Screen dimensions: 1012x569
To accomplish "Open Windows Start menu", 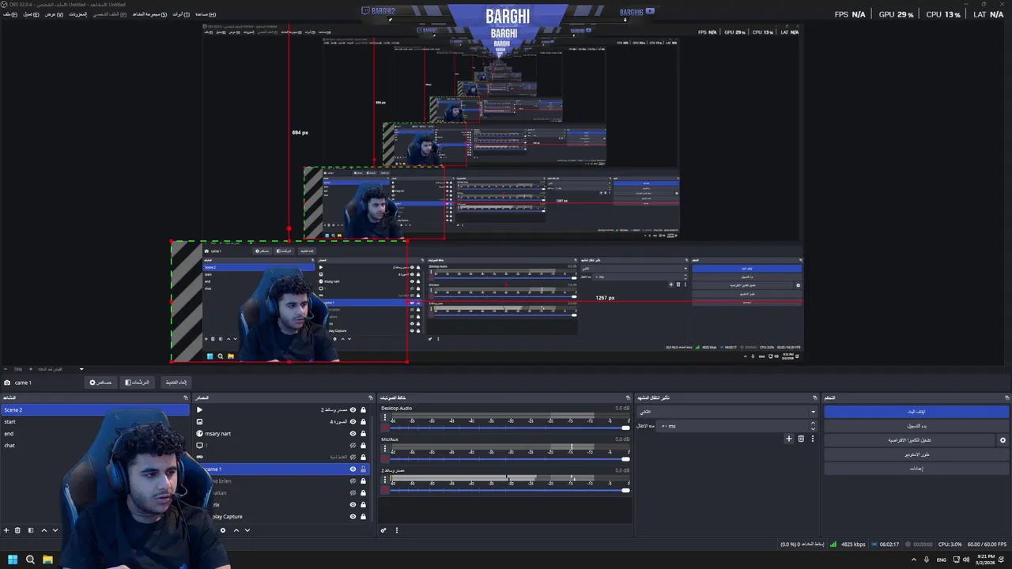I will tap(13, 560).
